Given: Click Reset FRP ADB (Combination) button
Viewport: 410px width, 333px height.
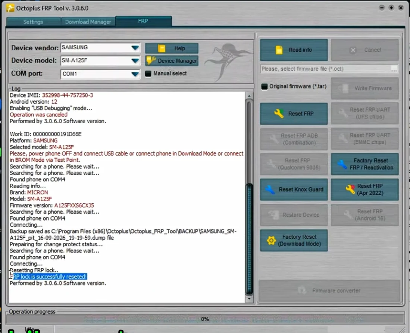Looking at the screenshot, I should click(x=294, y=139).
